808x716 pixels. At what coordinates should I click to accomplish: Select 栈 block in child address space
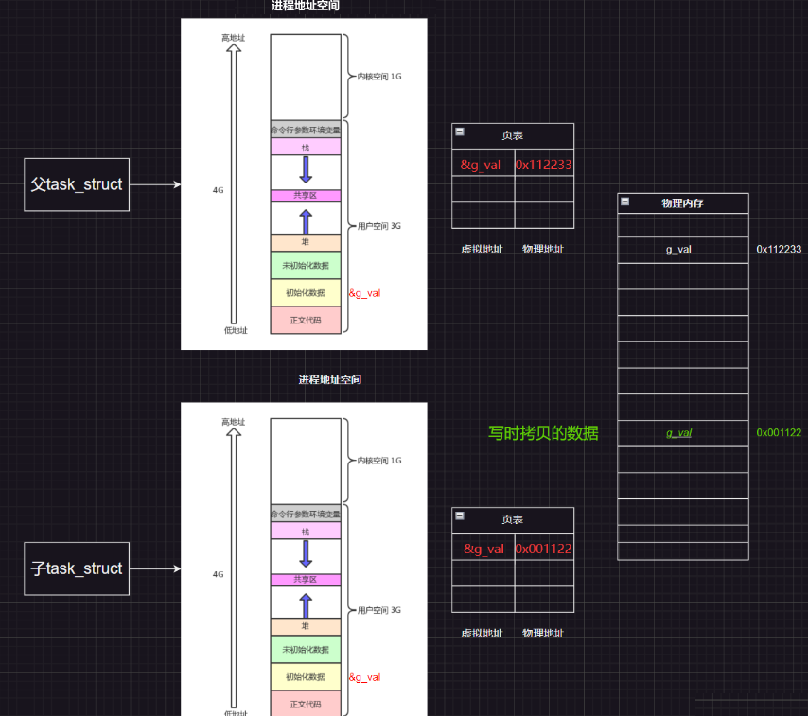[306, 531]
